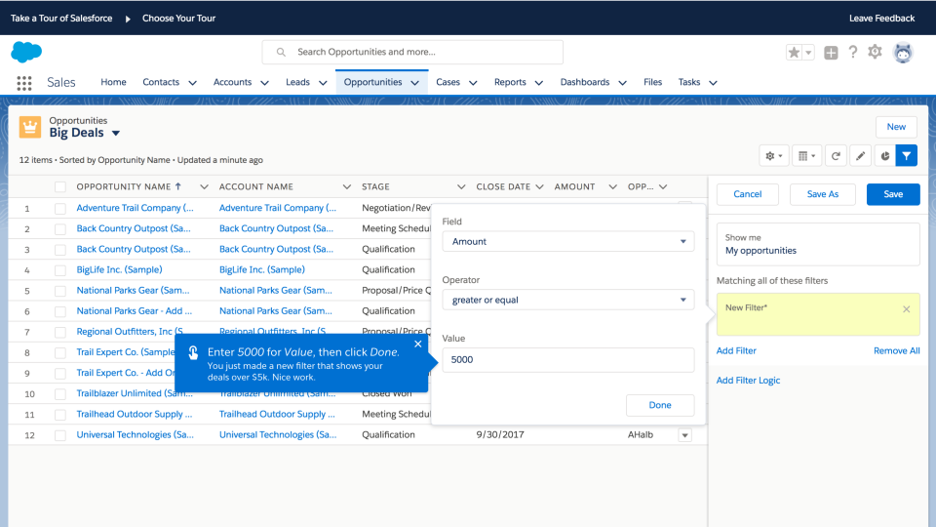Select the BigLife Inc. row checkbox
Viewport: 936px width, 527px height.
[60, 270]
